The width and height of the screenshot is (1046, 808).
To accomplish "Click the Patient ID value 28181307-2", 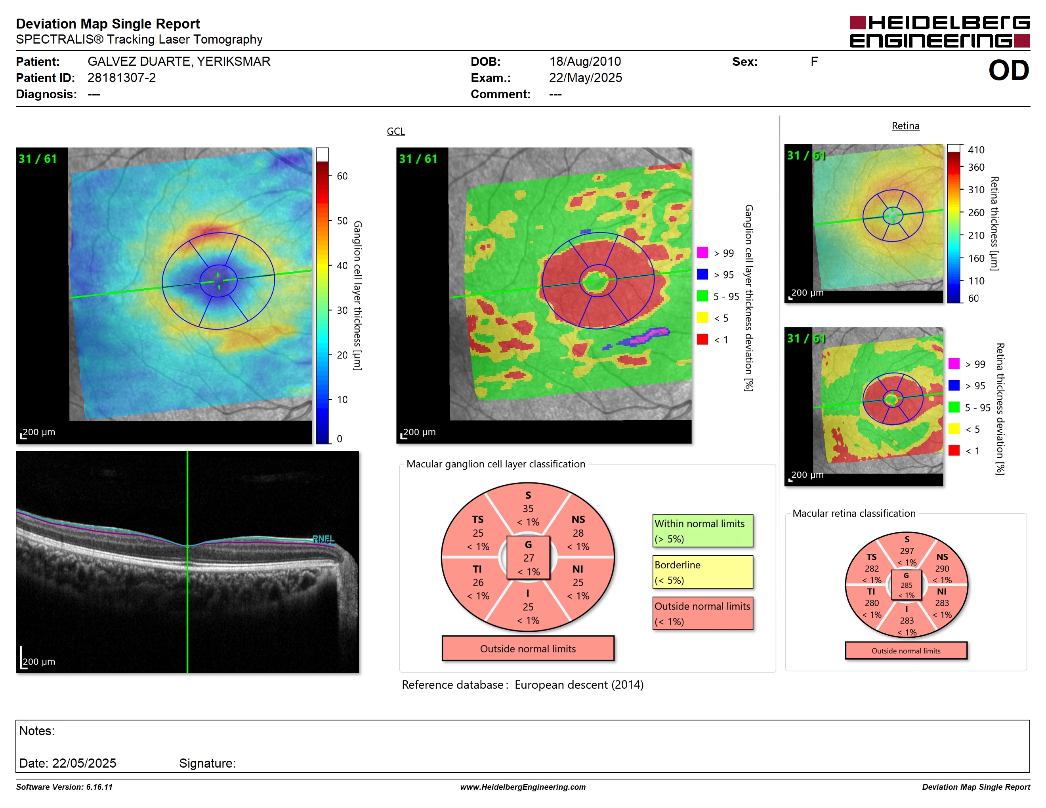I will 122,78.
